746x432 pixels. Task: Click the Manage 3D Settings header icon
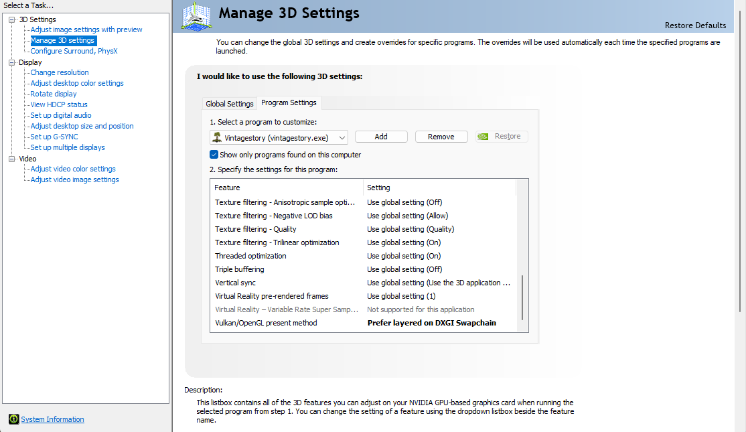coord(197,16)
